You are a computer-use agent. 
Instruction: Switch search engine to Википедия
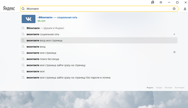(x=179, y=88)
